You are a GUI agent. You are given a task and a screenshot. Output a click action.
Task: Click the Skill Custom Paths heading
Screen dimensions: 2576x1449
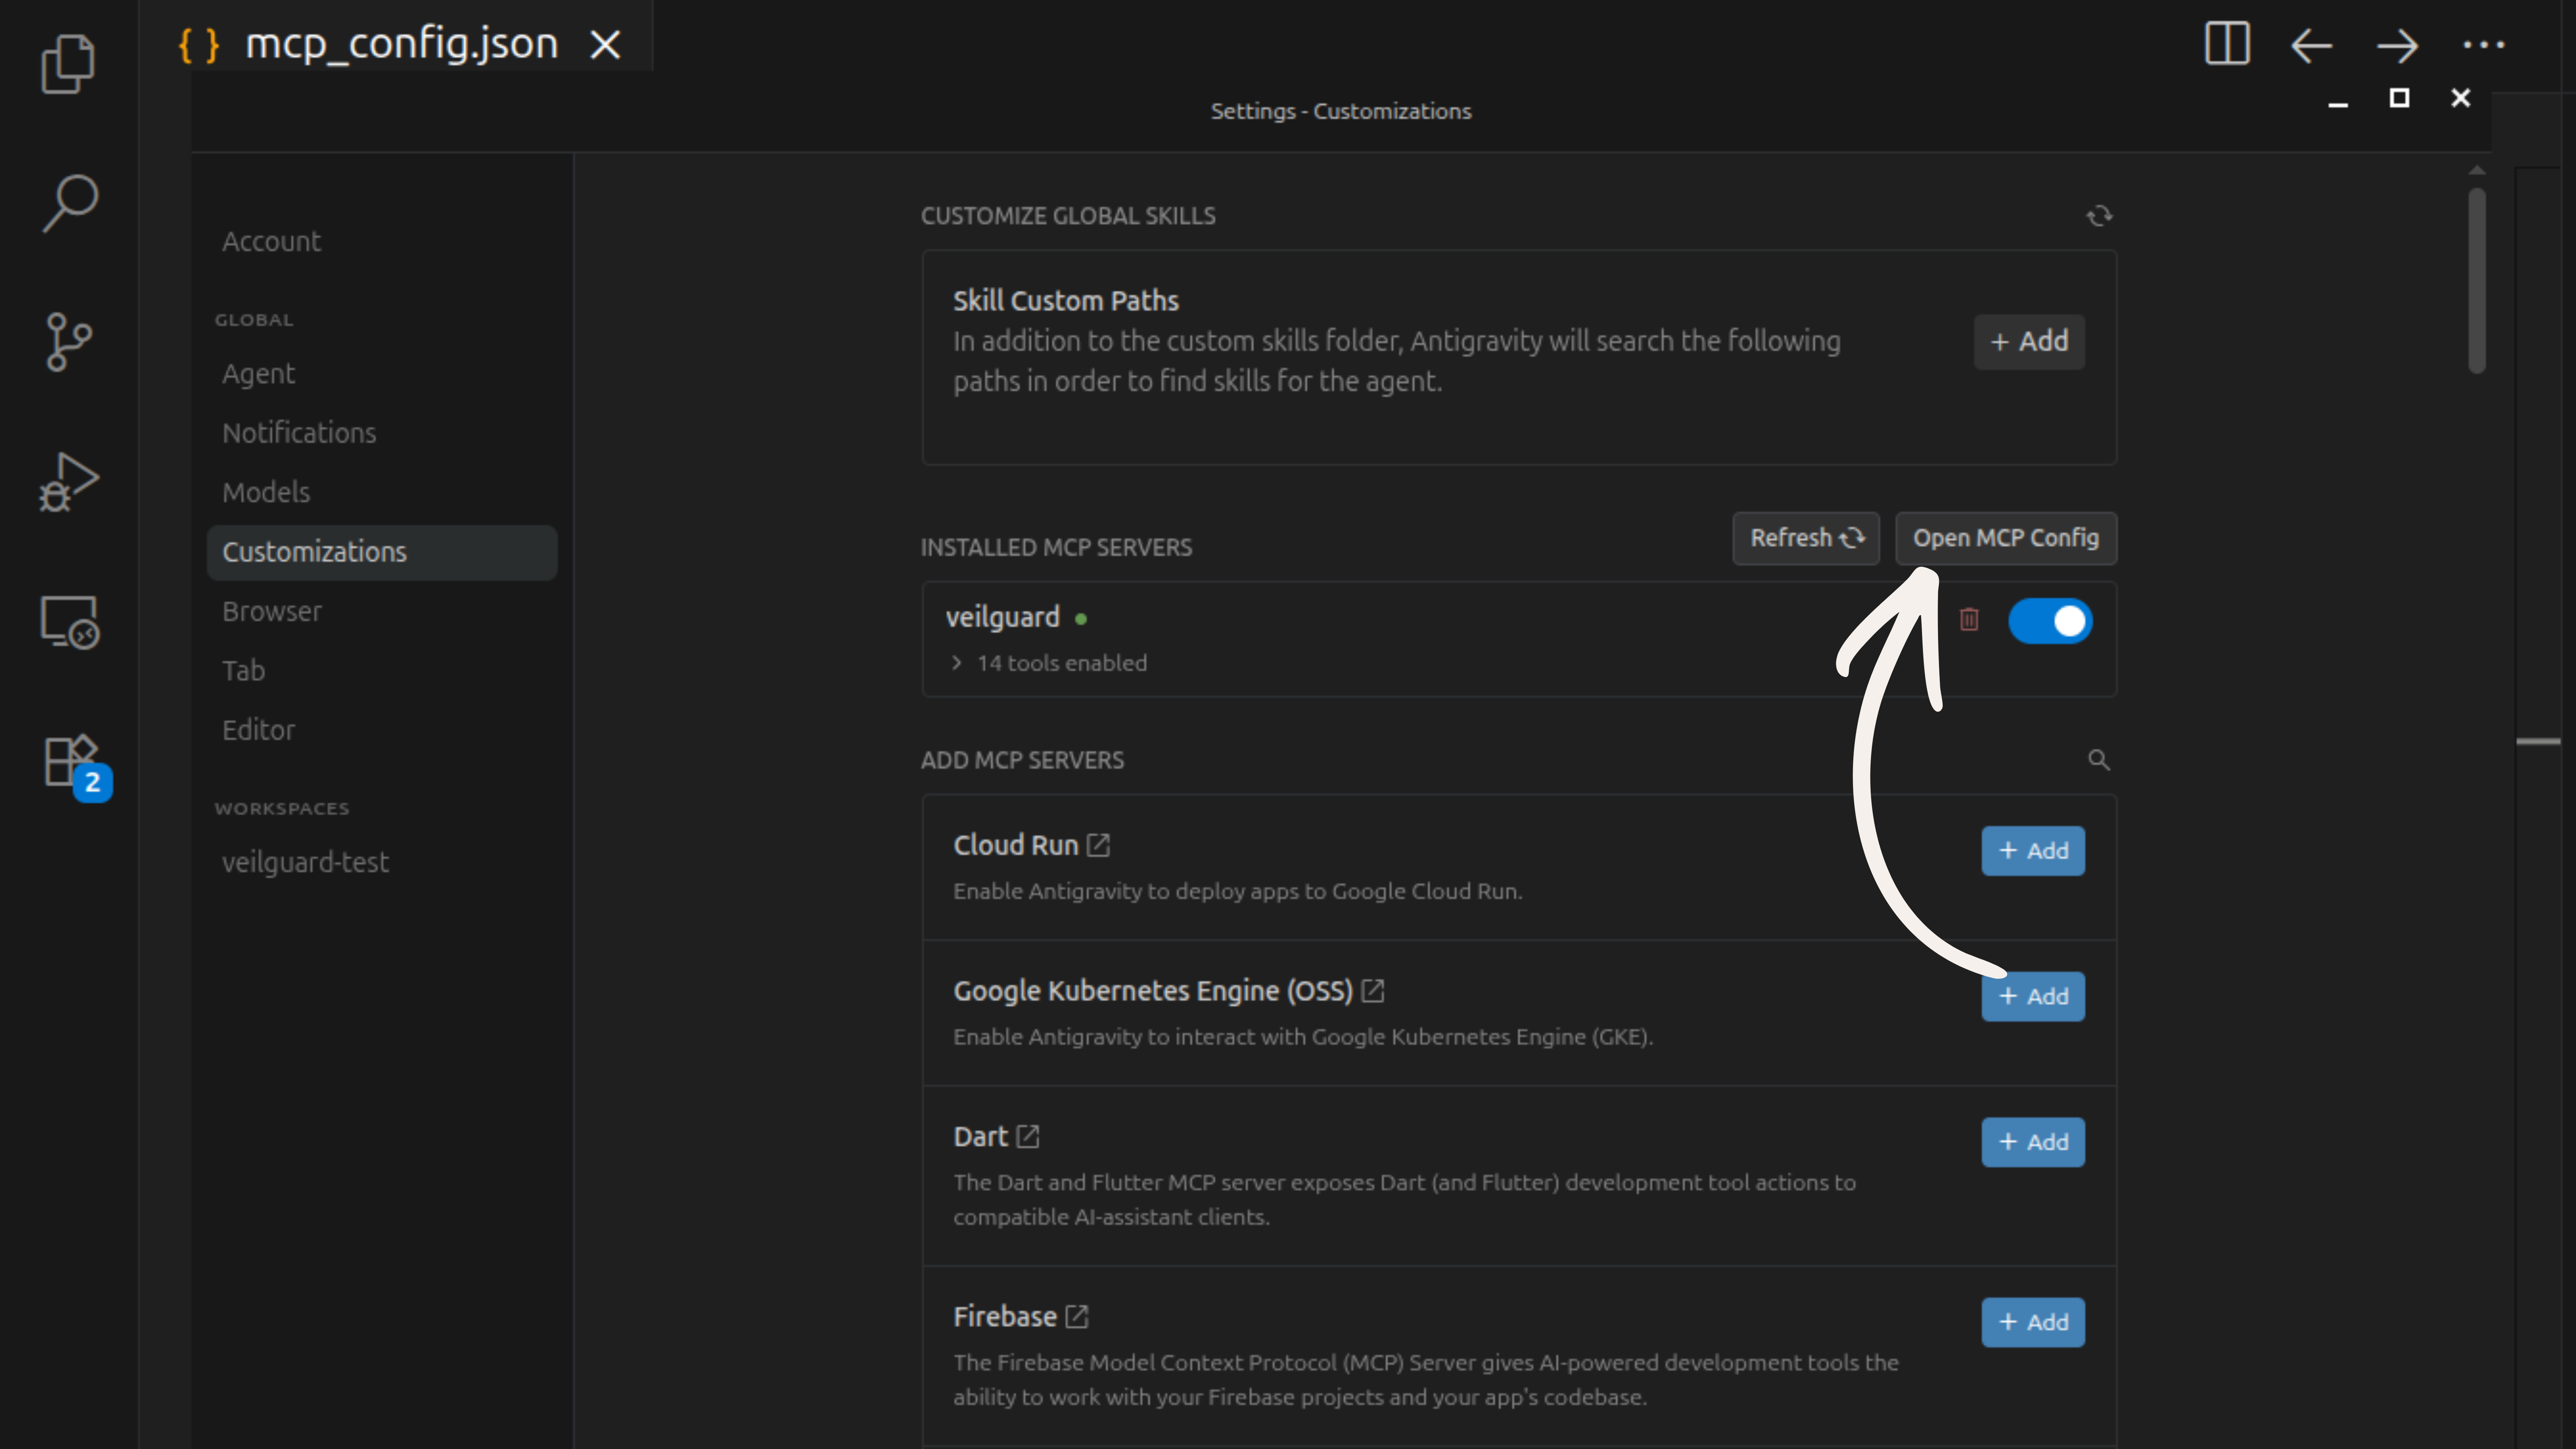point(1065,300)
